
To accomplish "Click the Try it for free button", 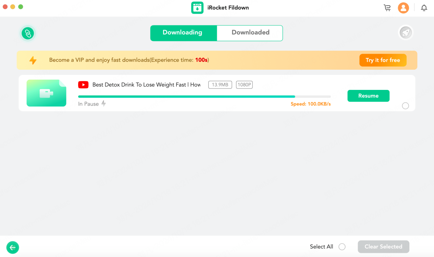I will click(x=383, y=60).
